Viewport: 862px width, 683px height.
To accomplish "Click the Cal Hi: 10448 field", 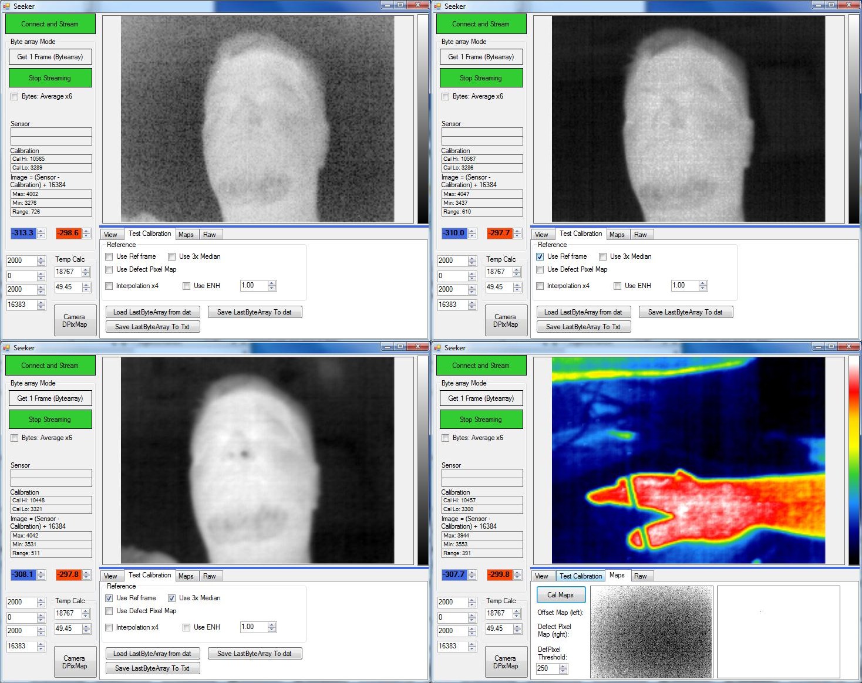I will [x=51, y=501].
